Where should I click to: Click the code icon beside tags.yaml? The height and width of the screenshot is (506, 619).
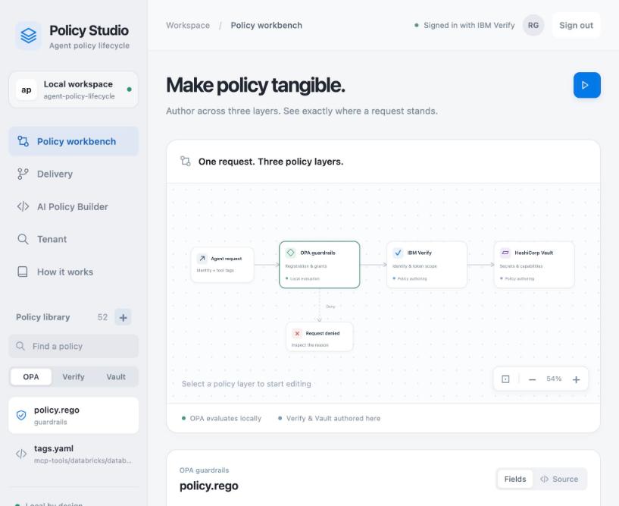[21, 454]
